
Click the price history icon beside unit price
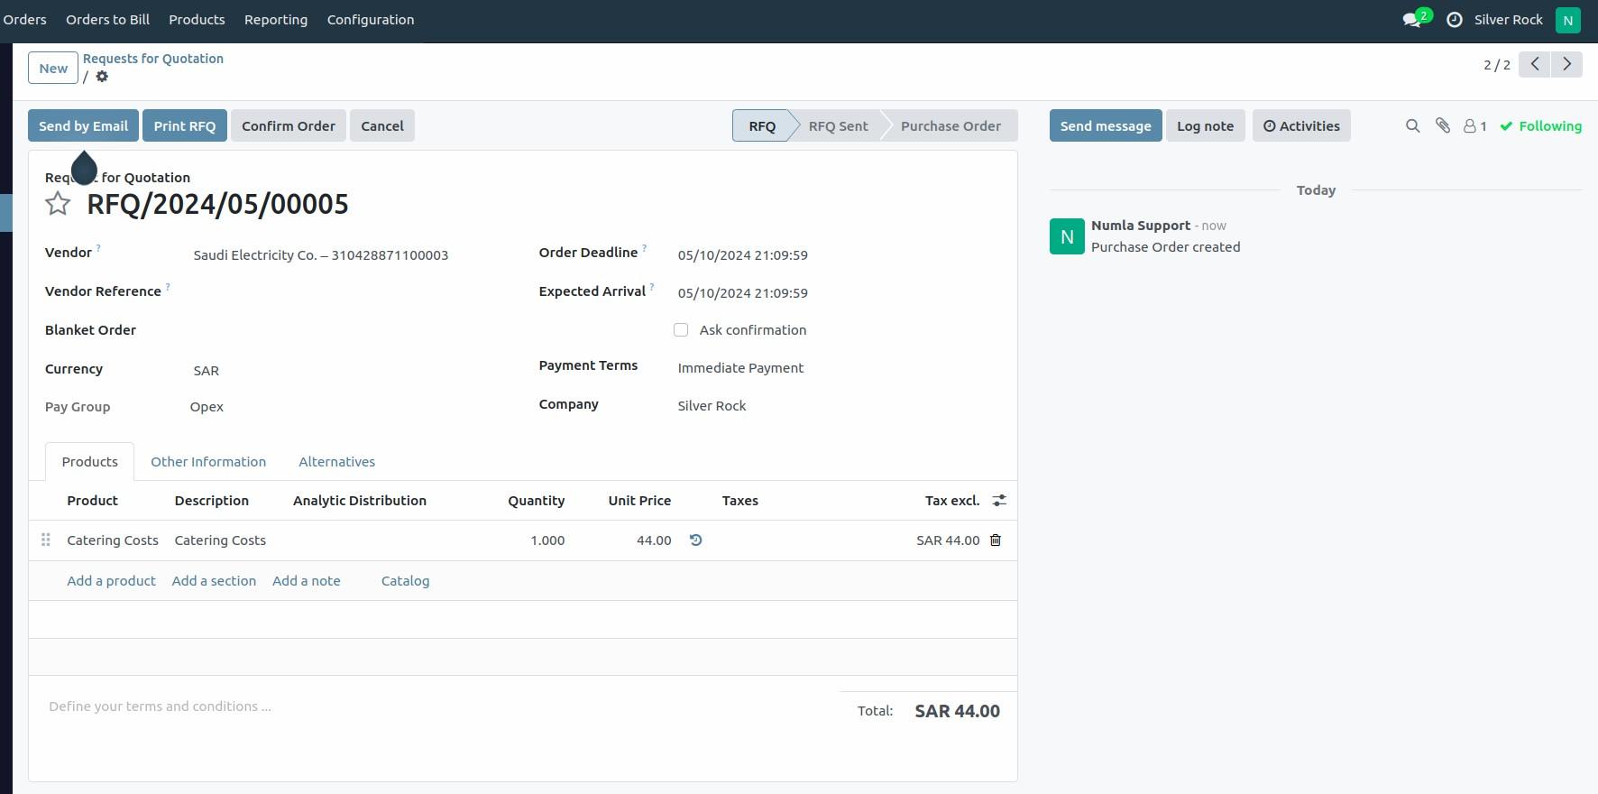tap(695, 540)
